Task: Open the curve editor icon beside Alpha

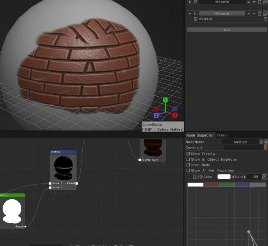Action: pyautogui.click(x=264, y=177)
